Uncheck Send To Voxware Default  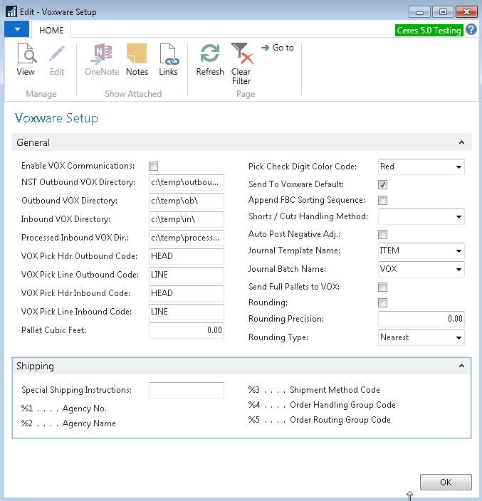[383, 184]
